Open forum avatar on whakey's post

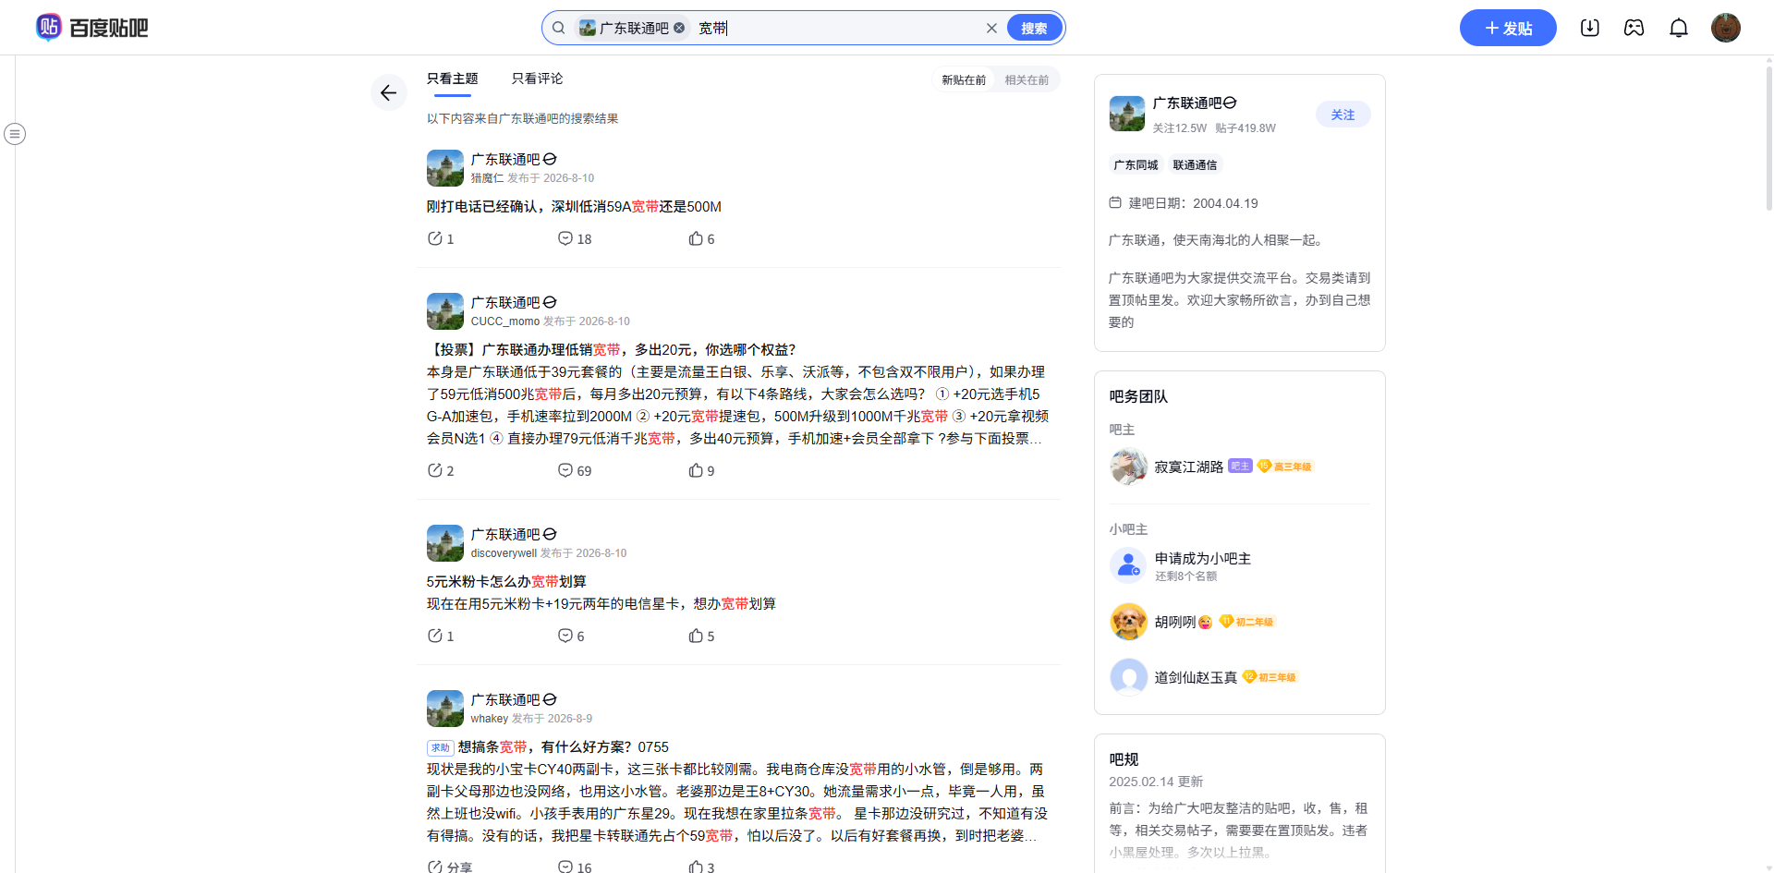click(445, 709)
